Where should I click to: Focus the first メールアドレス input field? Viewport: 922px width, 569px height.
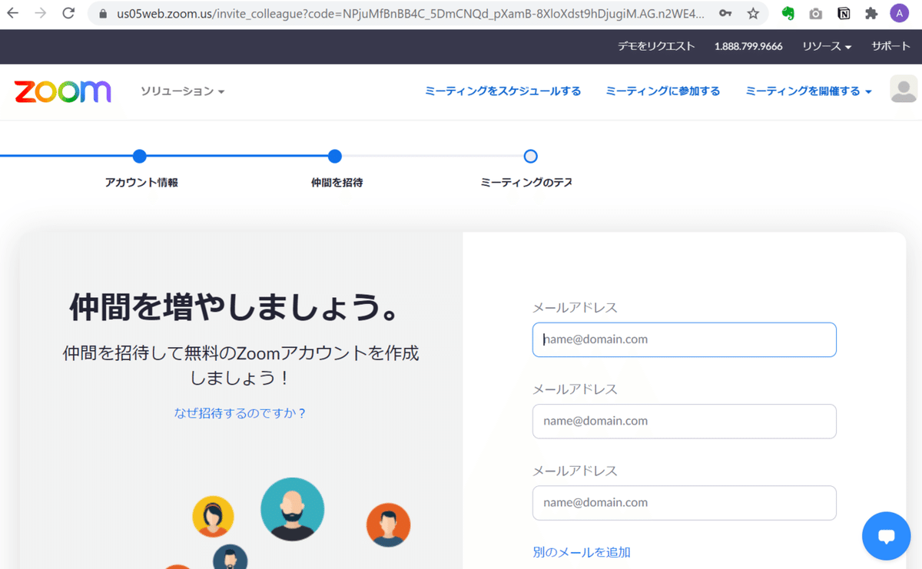click(x=684, y=339)
